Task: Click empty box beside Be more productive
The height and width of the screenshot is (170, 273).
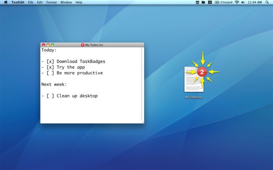Action: [x=50, y=73]
